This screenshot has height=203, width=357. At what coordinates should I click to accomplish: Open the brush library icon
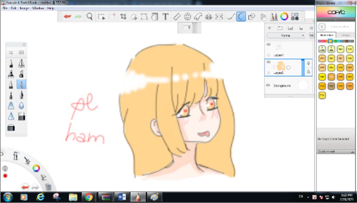[21, 53]
